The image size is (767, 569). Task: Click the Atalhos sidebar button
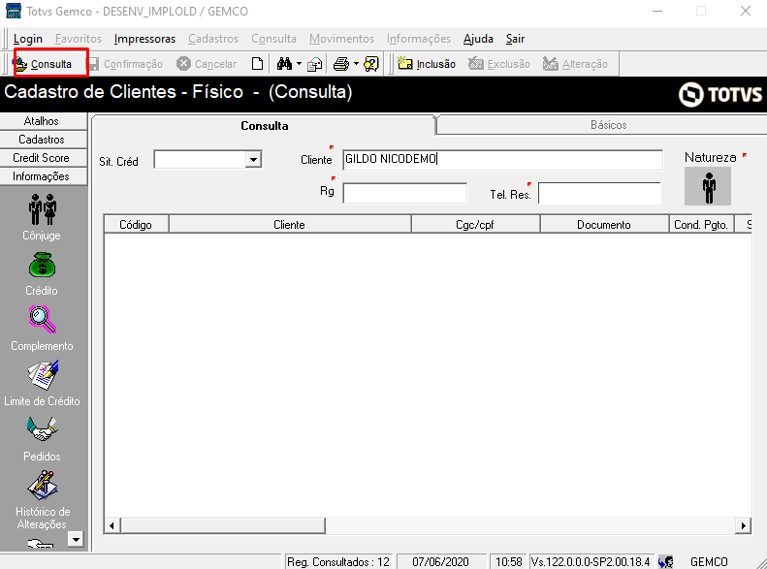point(44,121)
